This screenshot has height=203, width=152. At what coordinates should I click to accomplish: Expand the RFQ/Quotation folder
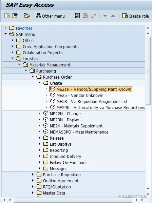coord(33,186)
